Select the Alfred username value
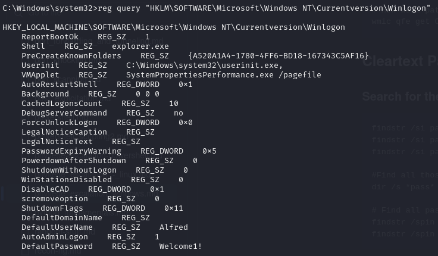Image resolution: width=438 pixels, height=256 pixels. pos(173,227)
